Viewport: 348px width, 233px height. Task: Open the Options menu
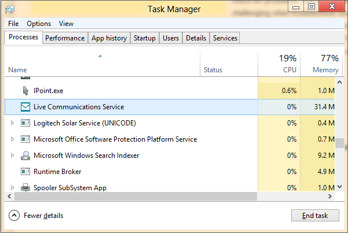coord(39,24)
